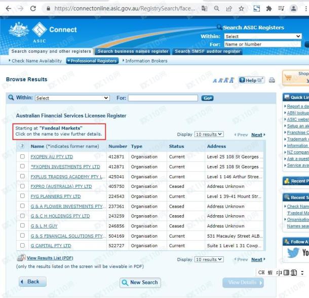Click number 522727 cell
This screenshot has width=309, height=298.
(x=117, y=246)
